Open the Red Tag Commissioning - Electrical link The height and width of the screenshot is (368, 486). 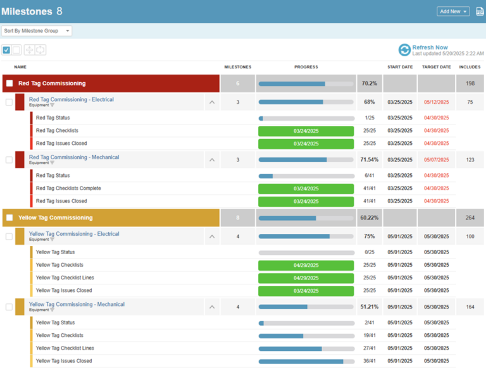(71, 99)
